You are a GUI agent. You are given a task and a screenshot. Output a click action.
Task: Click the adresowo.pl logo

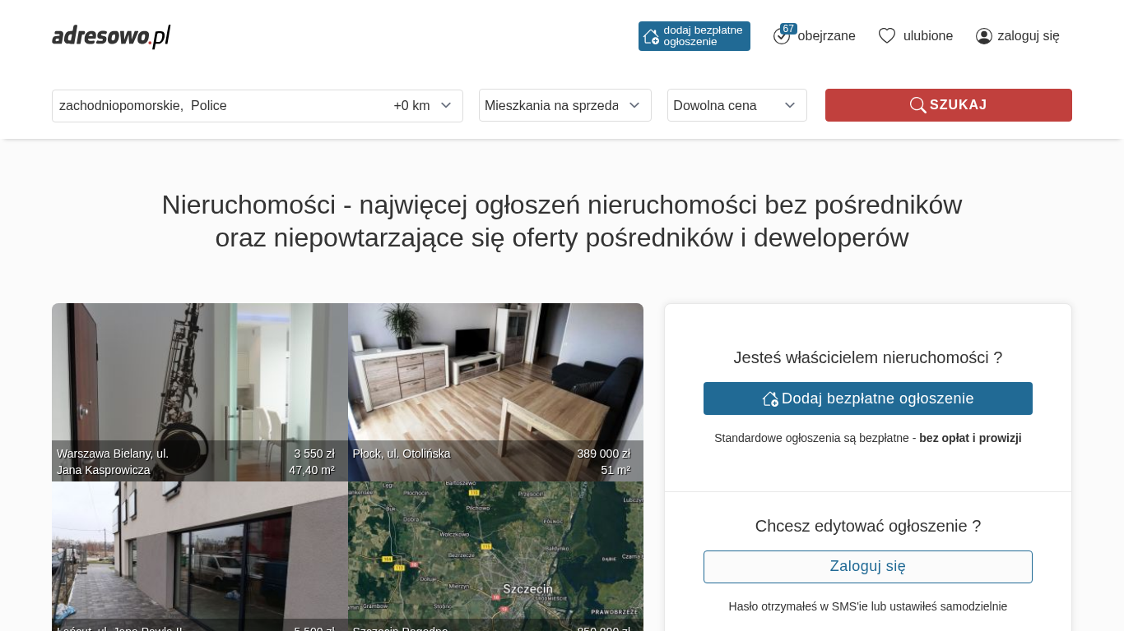coord(111,36)
